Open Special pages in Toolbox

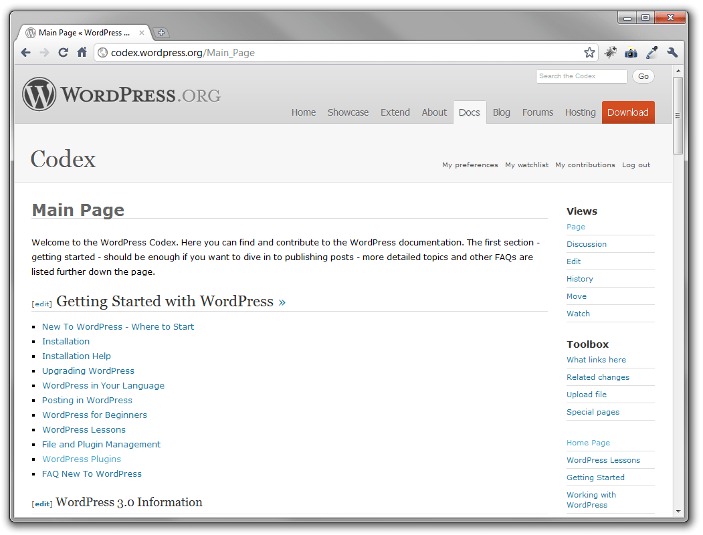point(593,412)
